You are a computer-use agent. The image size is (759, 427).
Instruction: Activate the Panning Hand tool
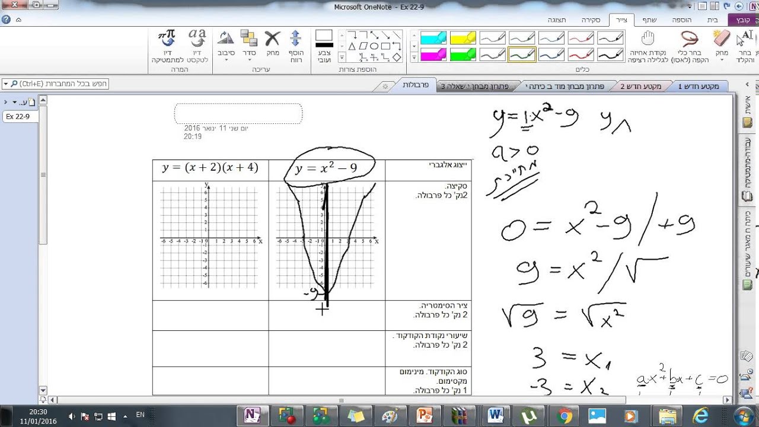click(x=648, y=46)
